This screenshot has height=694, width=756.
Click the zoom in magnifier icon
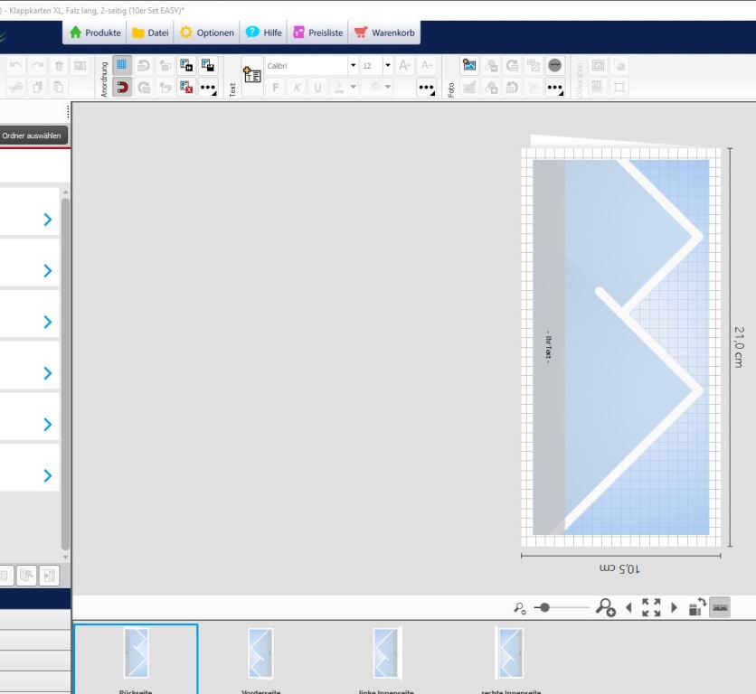(605, 608)
